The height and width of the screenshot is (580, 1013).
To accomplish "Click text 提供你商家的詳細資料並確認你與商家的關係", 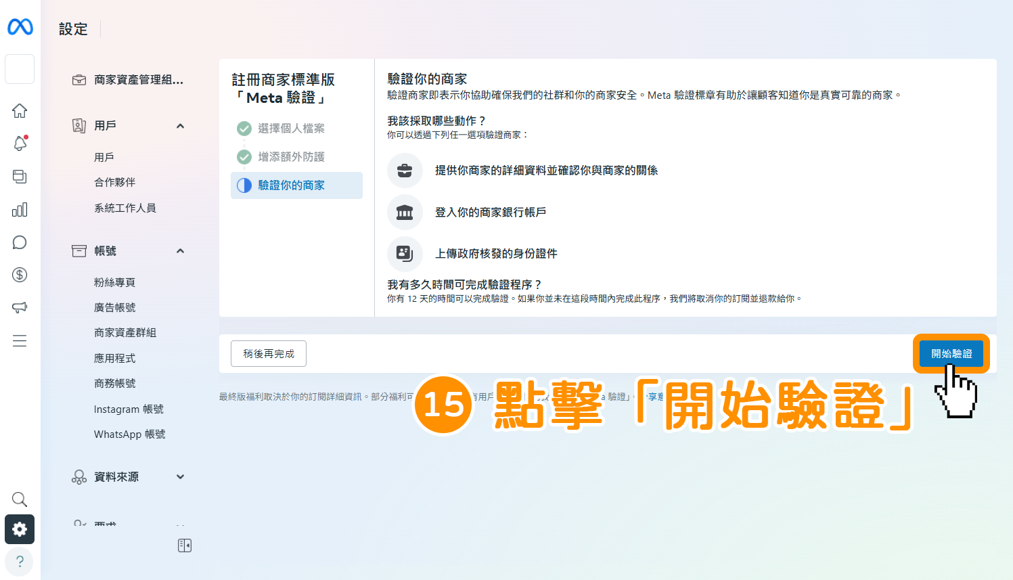I will click(546, 171).
